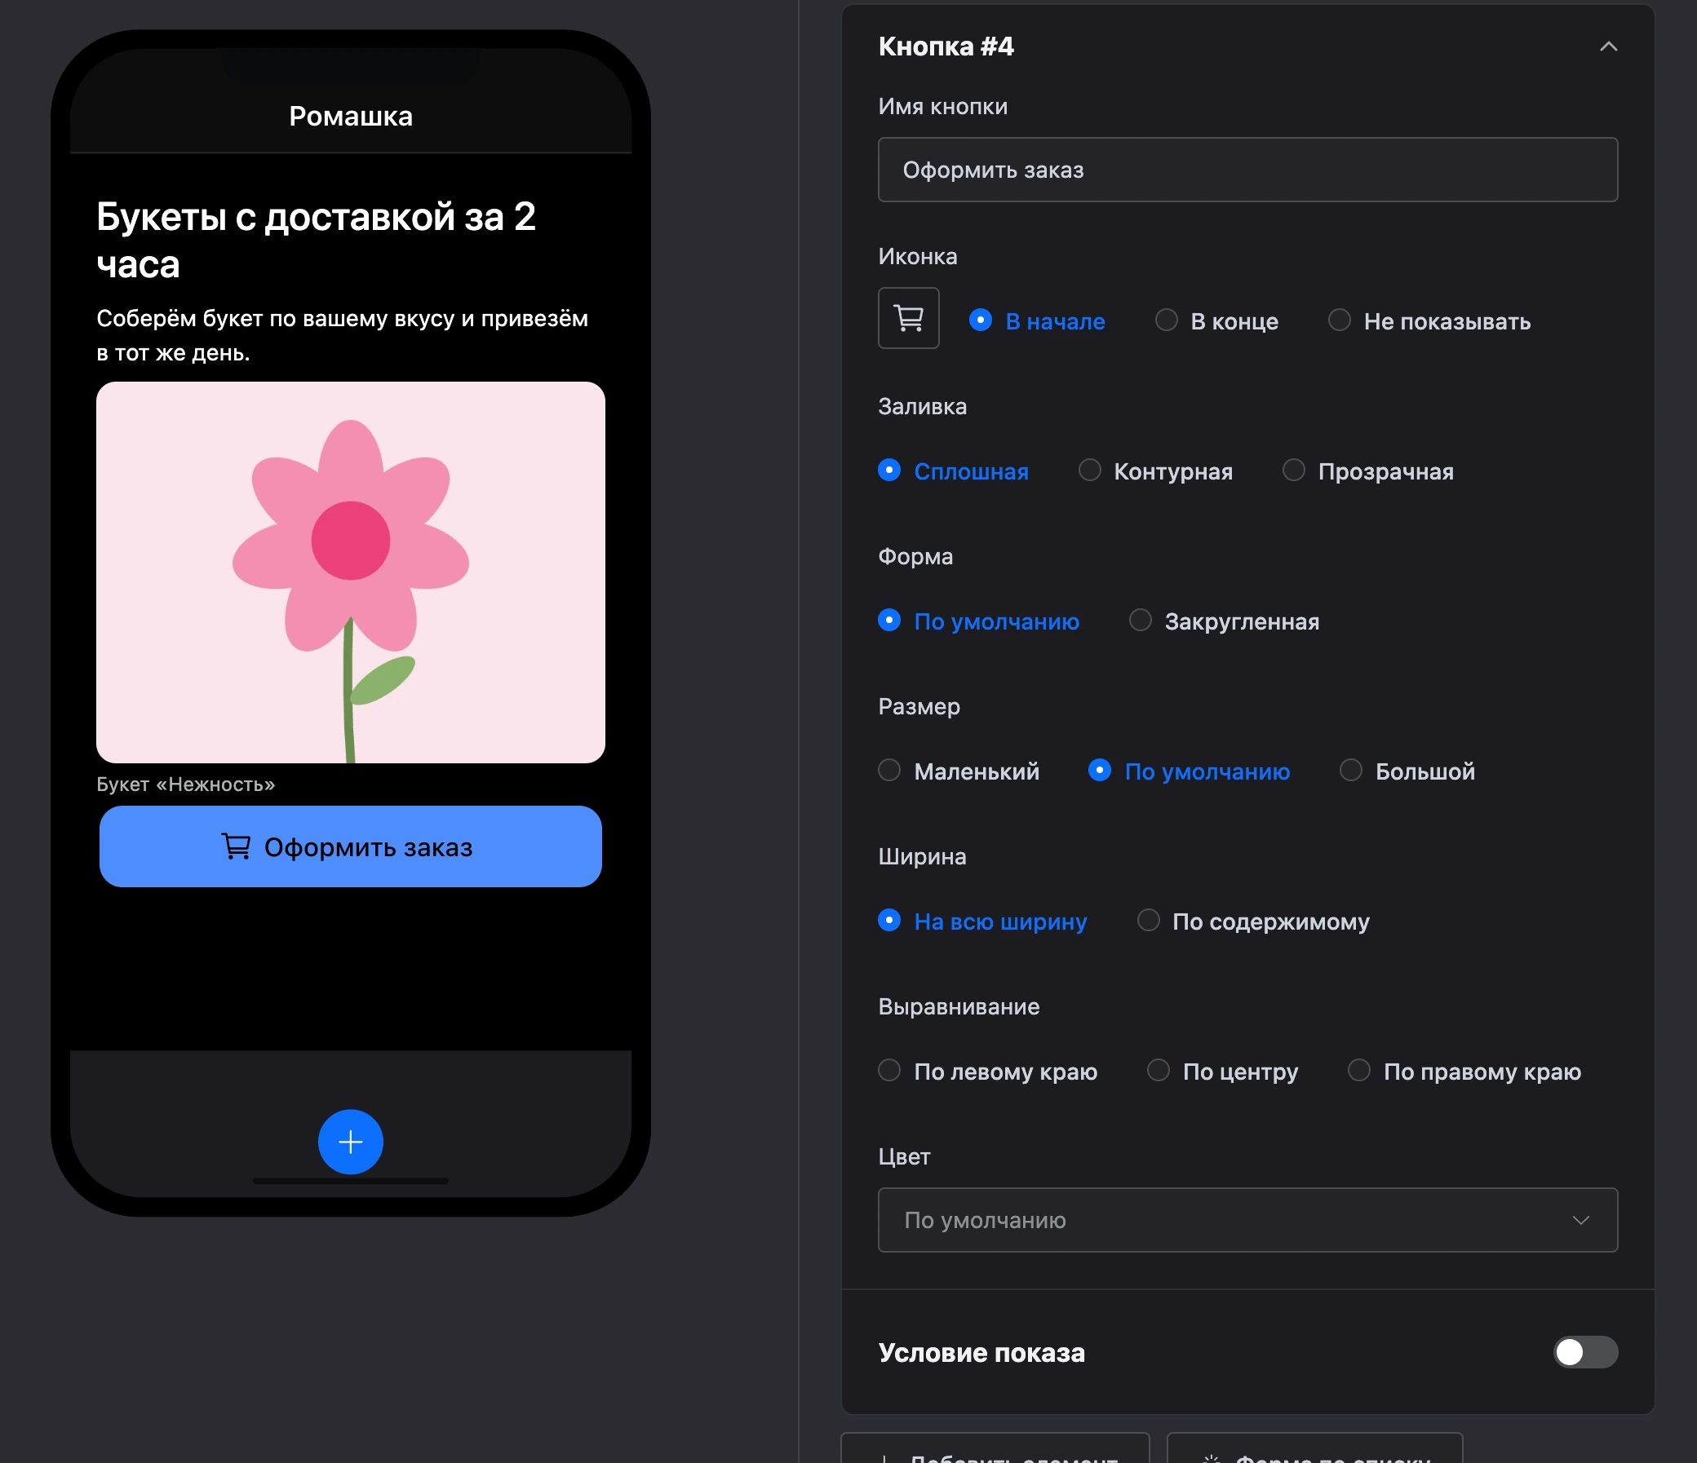Click the blue plus add button in phone preview
This screenshot has height=1463, width=1697.
pos(351,1141)
